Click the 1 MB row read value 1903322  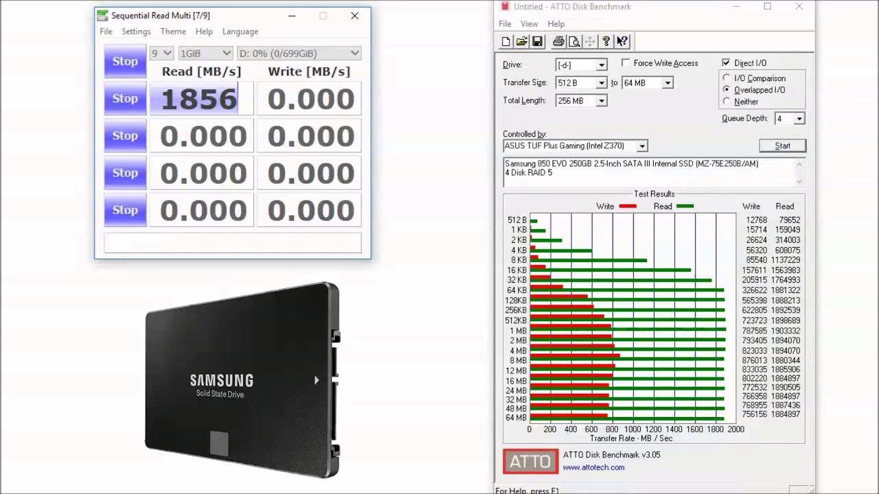(x=786, y=331)
